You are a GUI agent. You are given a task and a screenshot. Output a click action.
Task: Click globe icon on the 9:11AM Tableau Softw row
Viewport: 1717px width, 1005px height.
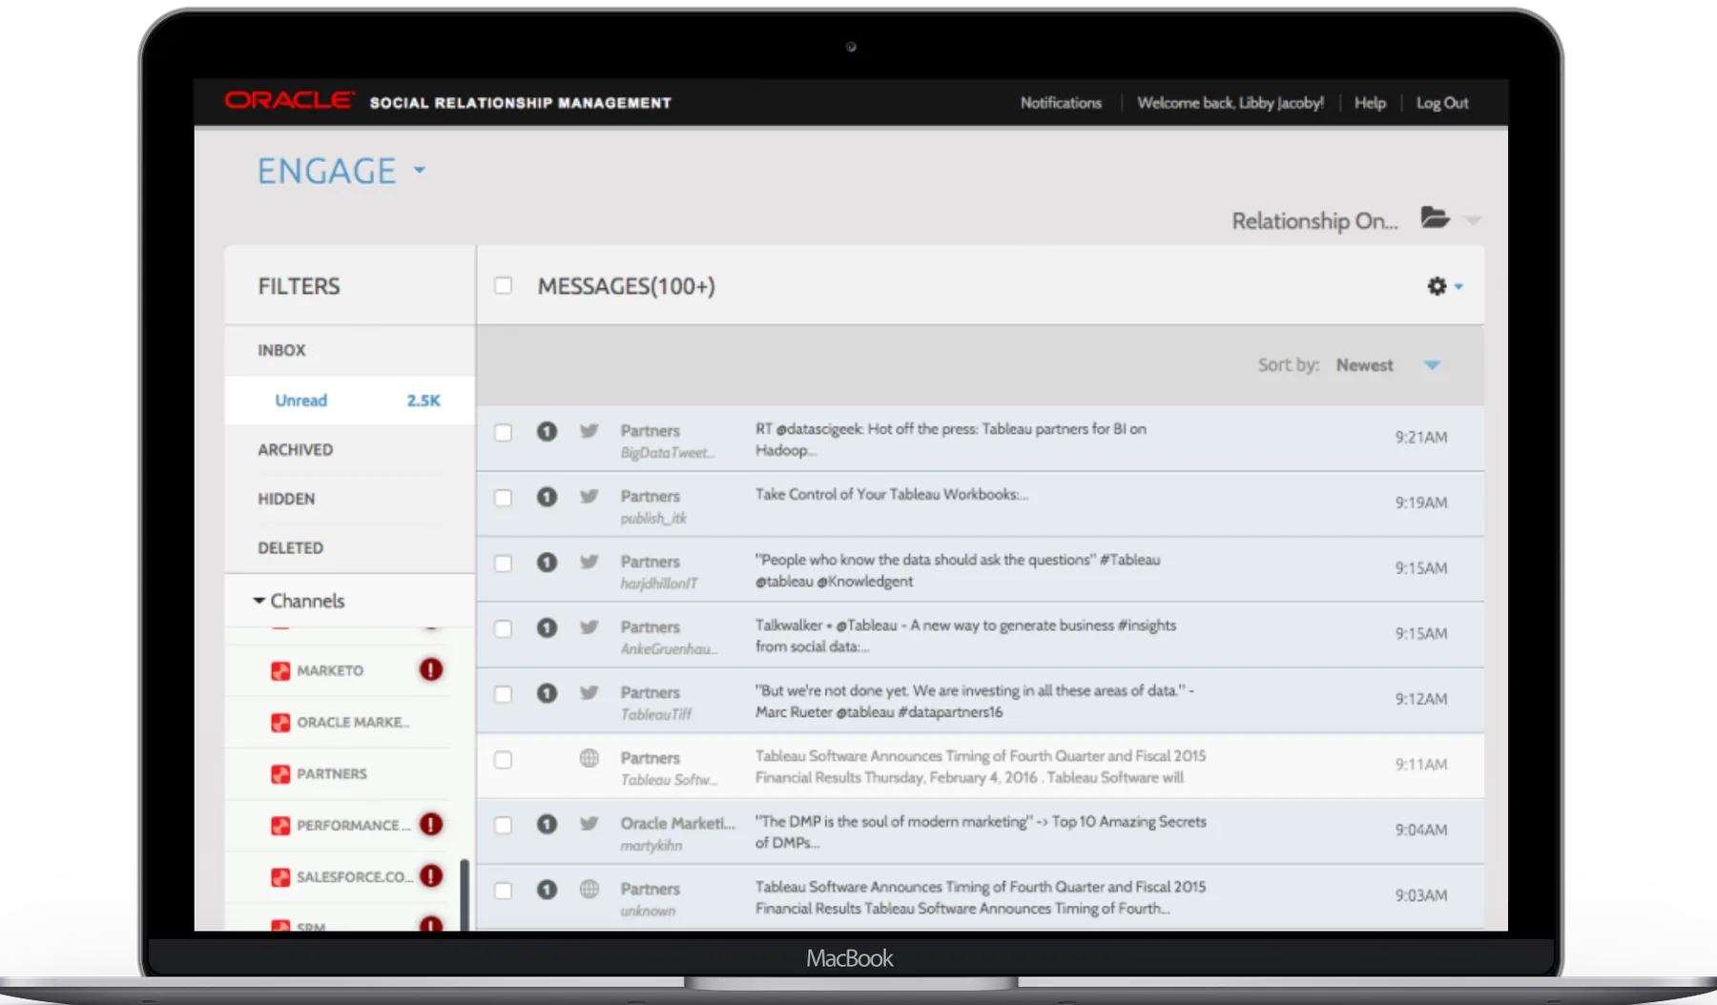(590, 758)
